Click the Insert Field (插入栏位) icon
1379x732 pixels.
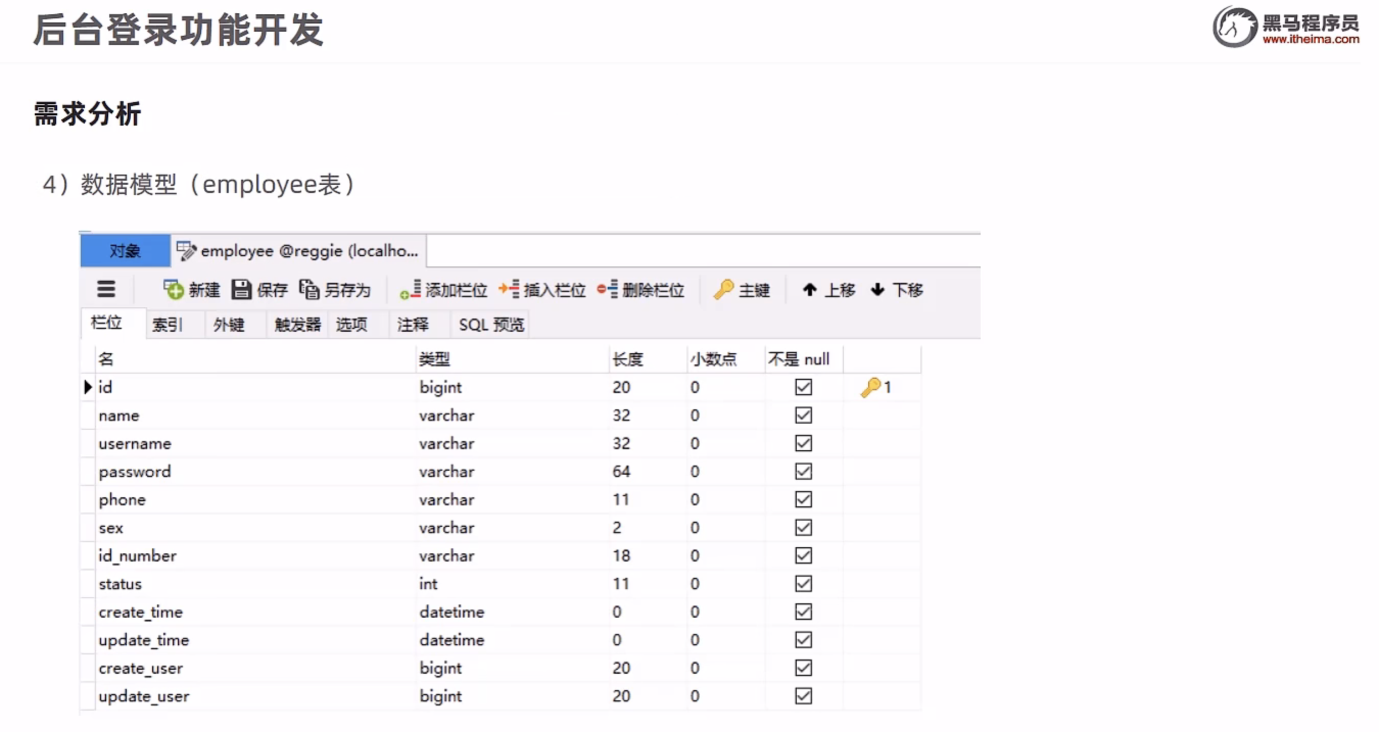click(x=509, y=289)
